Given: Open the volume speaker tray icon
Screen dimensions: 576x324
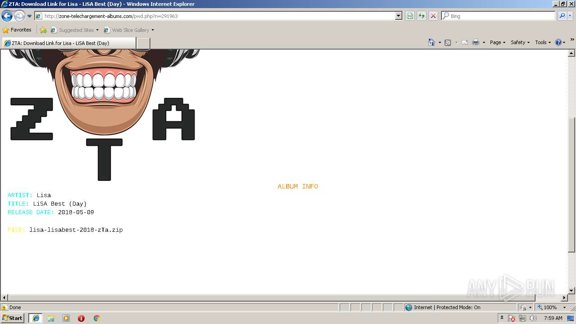Looking at the screenshot, I should click(533, 318).
